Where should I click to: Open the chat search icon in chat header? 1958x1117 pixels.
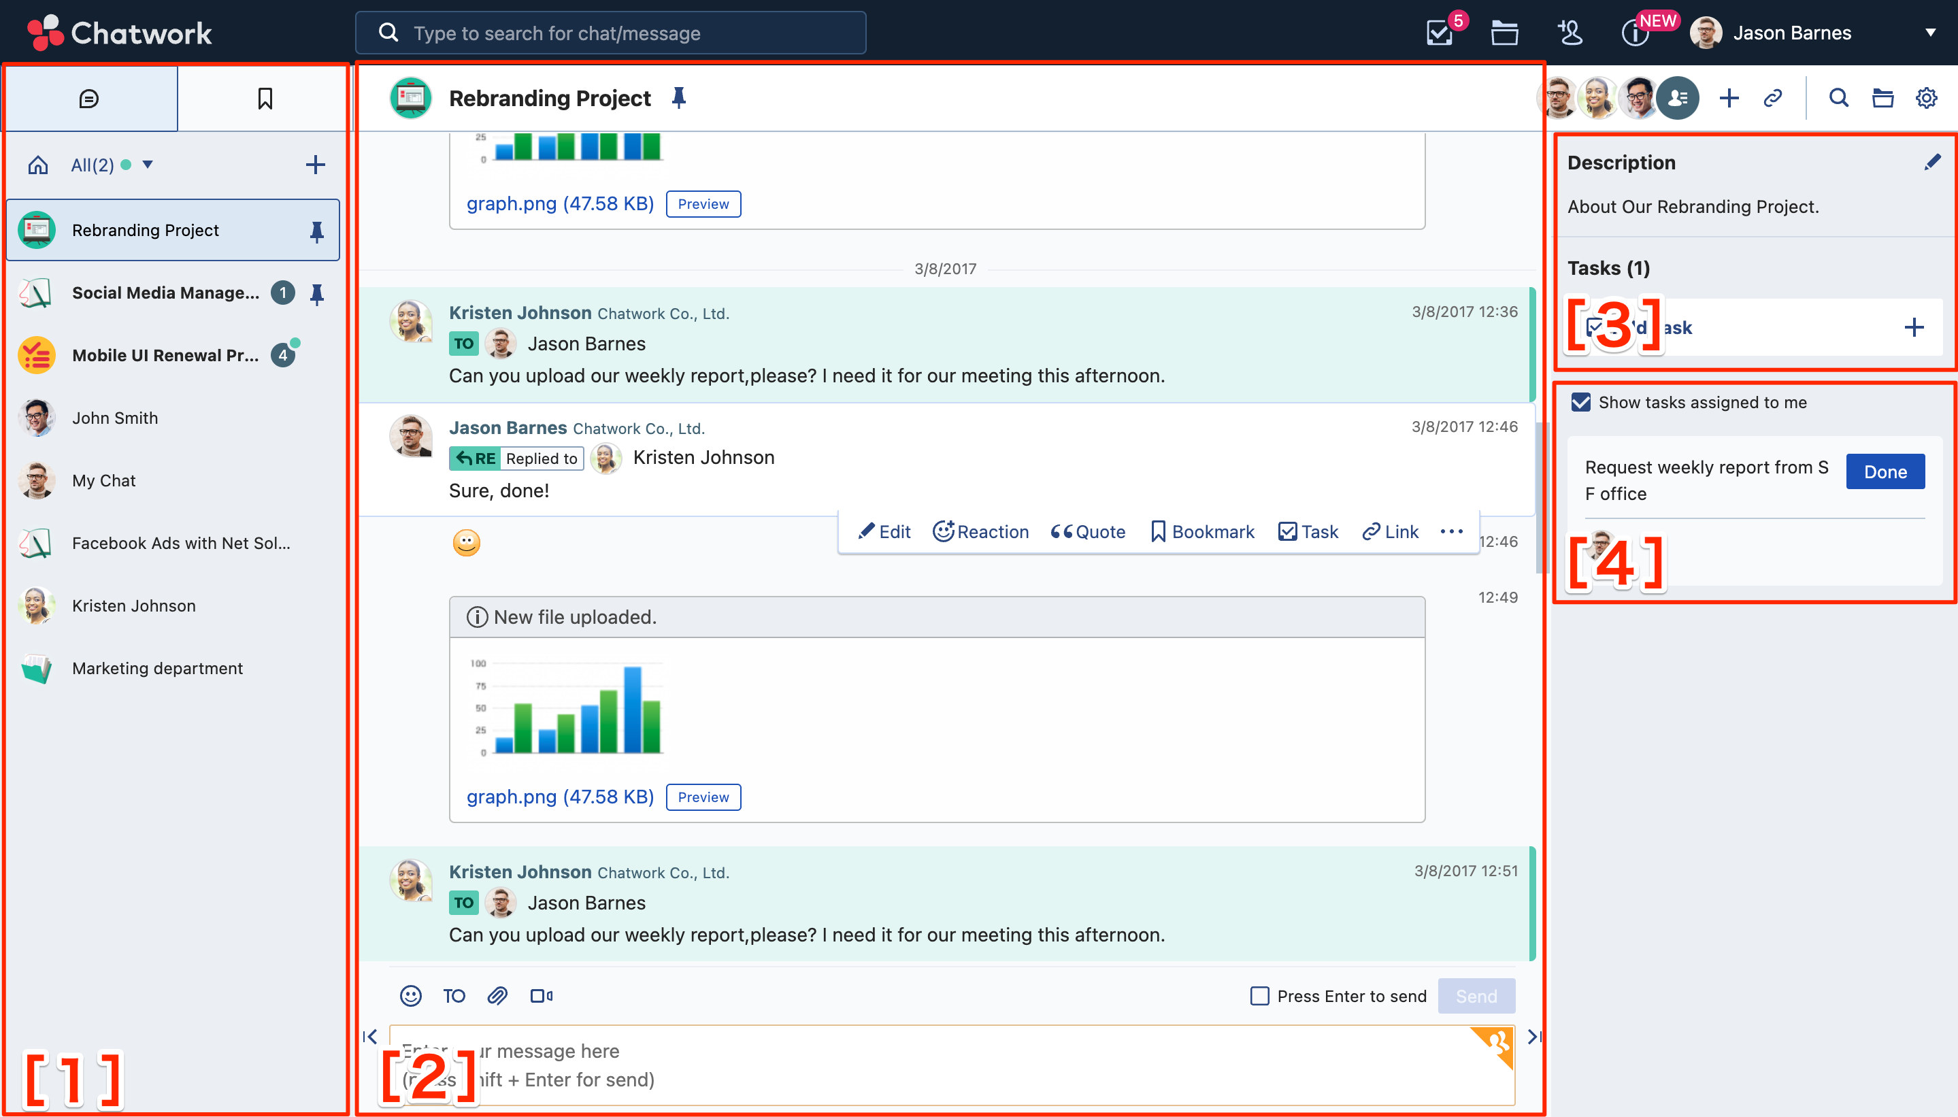click(1837, 97)
